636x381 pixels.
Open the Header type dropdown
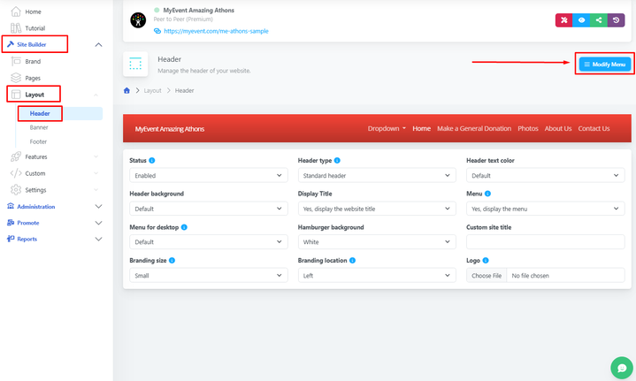(x=377, y=176)
